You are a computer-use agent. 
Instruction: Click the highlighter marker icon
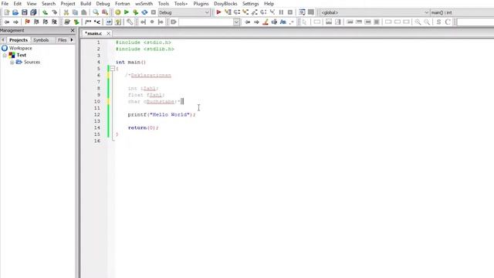coord(266,22)
